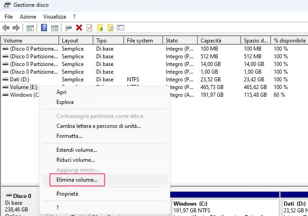Open the Visualizza menu

tap(54, 17)
